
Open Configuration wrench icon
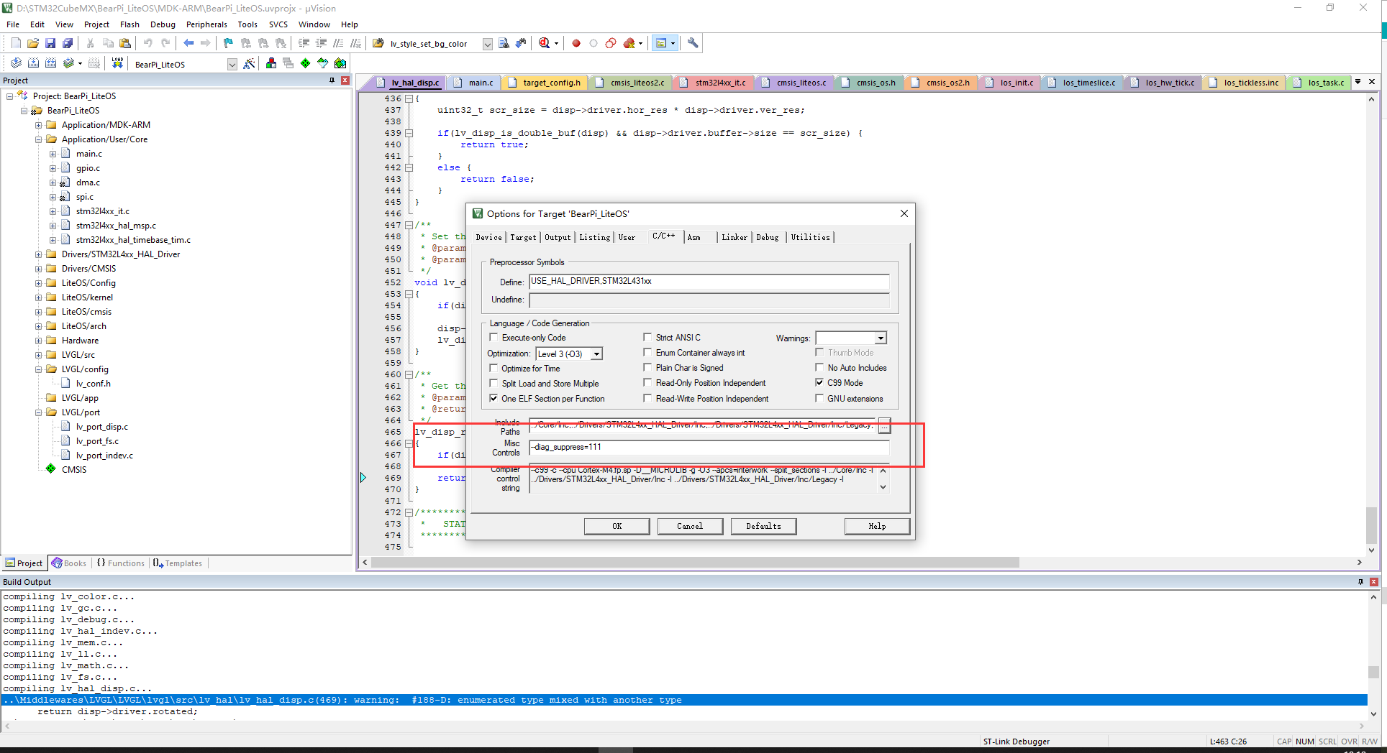tap(693, 43)
